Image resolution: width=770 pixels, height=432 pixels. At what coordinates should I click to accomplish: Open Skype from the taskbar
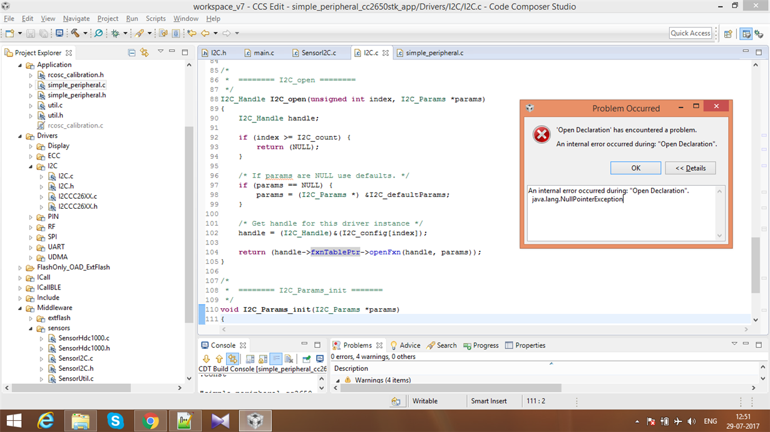115,421
